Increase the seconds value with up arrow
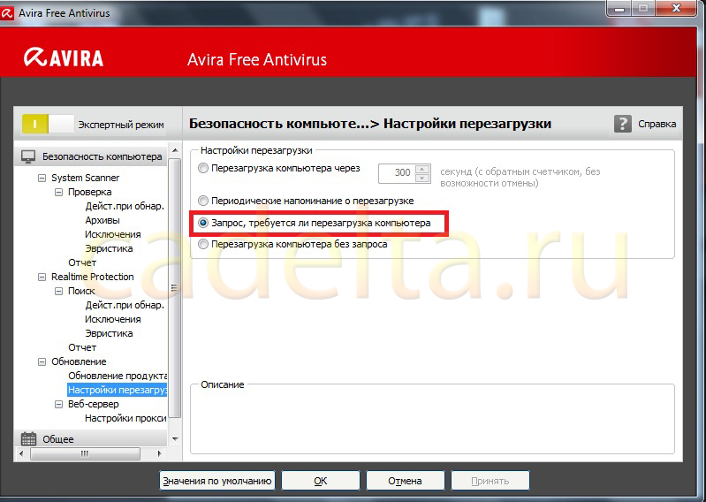The width and height of the screenshot is (706, 502). pos(422,169)
